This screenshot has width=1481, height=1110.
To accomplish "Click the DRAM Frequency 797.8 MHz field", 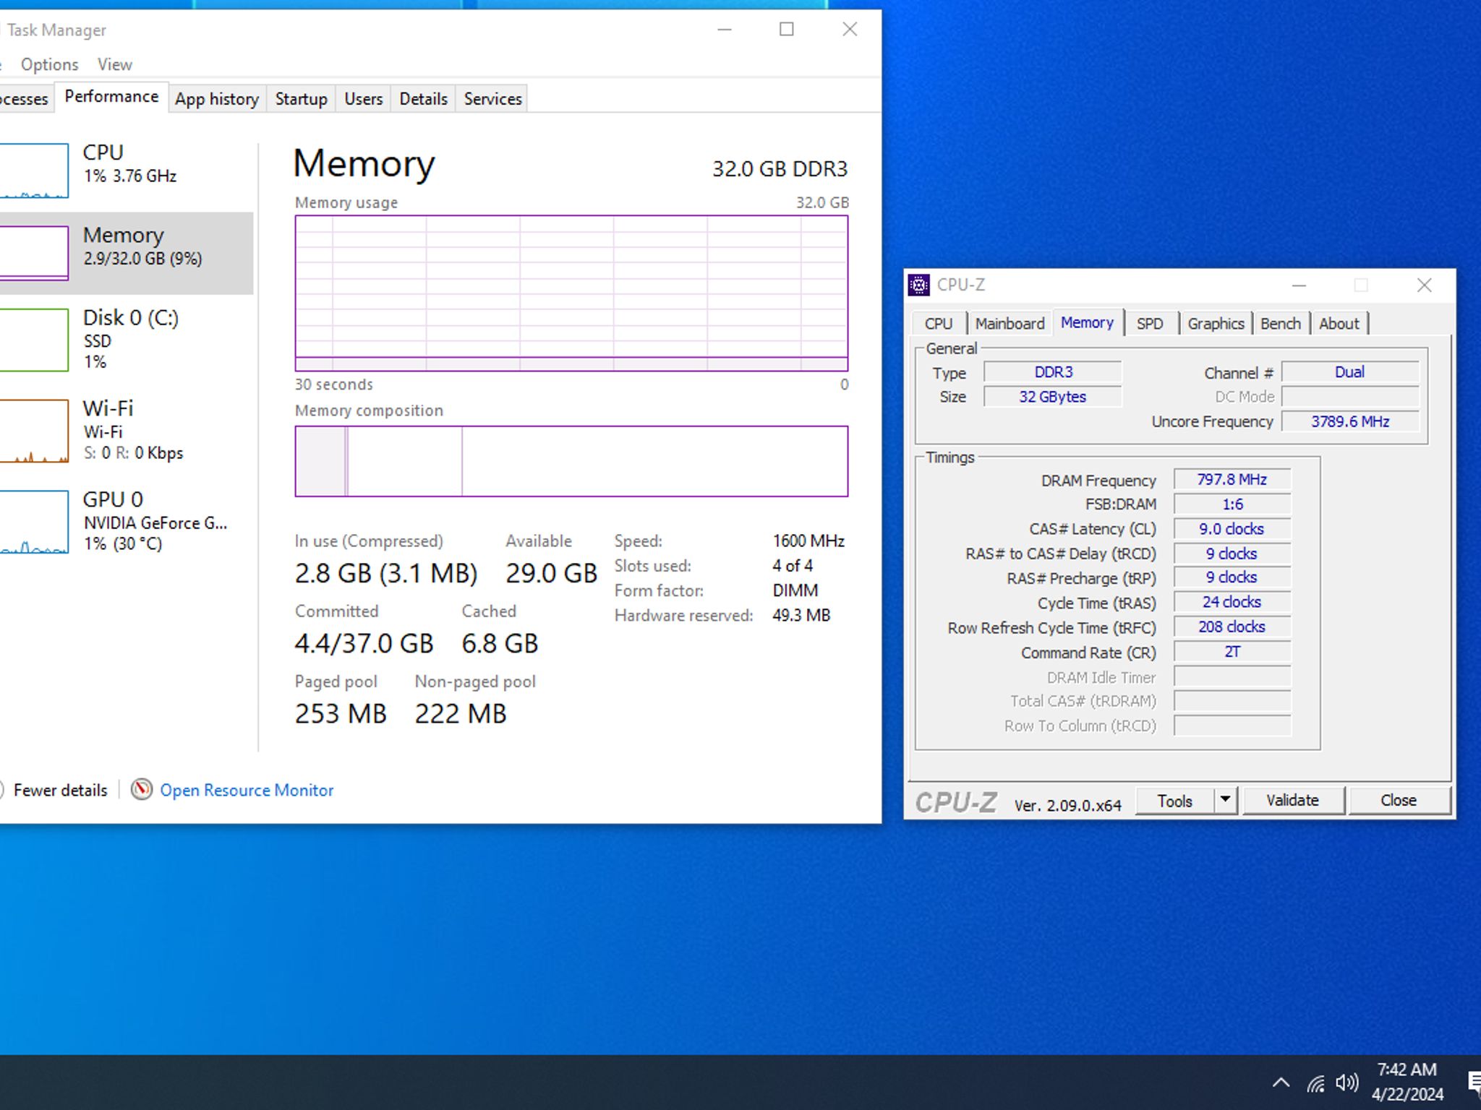I will [1232, 480].
